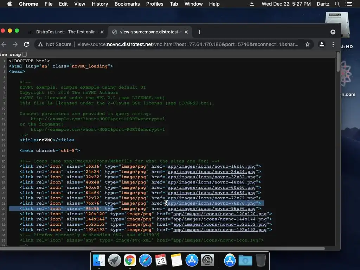Image resolution: width=360 pixels, height=270 pixels.
Task: Click the DOCTYPE html line
Action: pyautogui.click(x=29, y=61)
